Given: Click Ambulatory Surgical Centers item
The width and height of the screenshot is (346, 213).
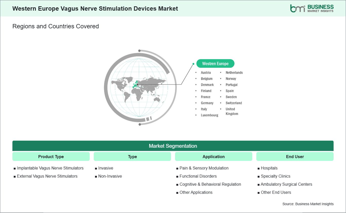Looking at the screenshot, I should point(286,184).
